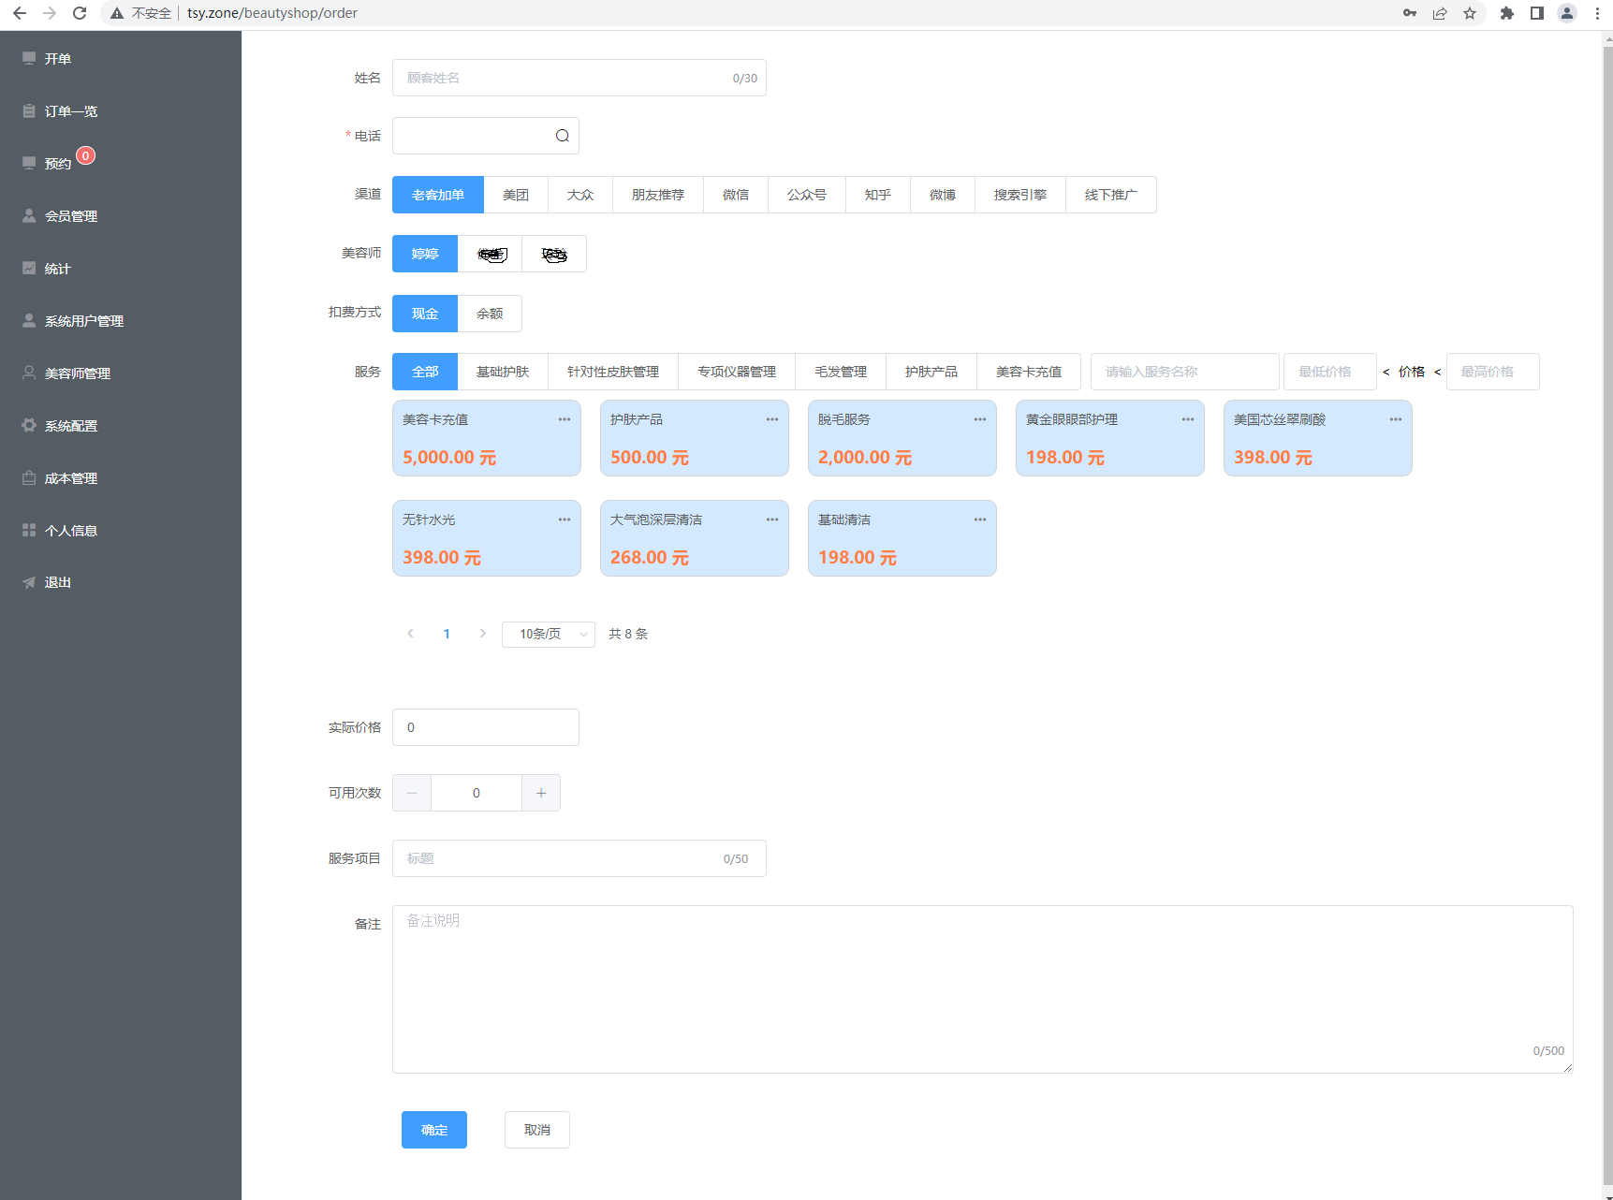Focus the 最低价格 input field
1613x1200 pixels.
1330,372
